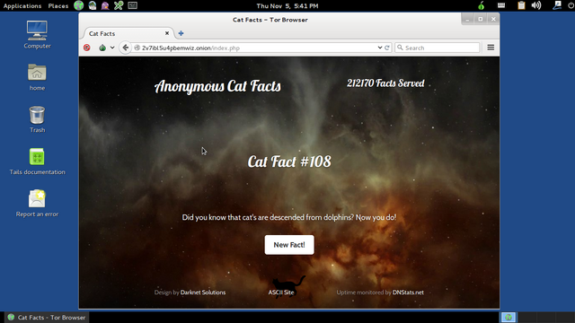Open the home folder desktop icon
Image resolution: width=575 pixels, height=323 pixels.
point(37,77)
